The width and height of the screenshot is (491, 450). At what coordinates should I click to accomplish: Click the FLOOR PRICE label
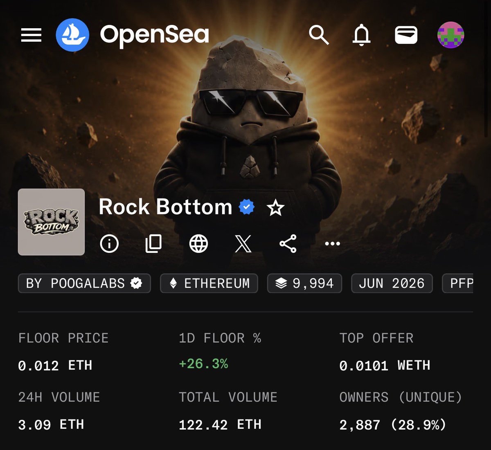pyautogui.click(x=63, y=338)
